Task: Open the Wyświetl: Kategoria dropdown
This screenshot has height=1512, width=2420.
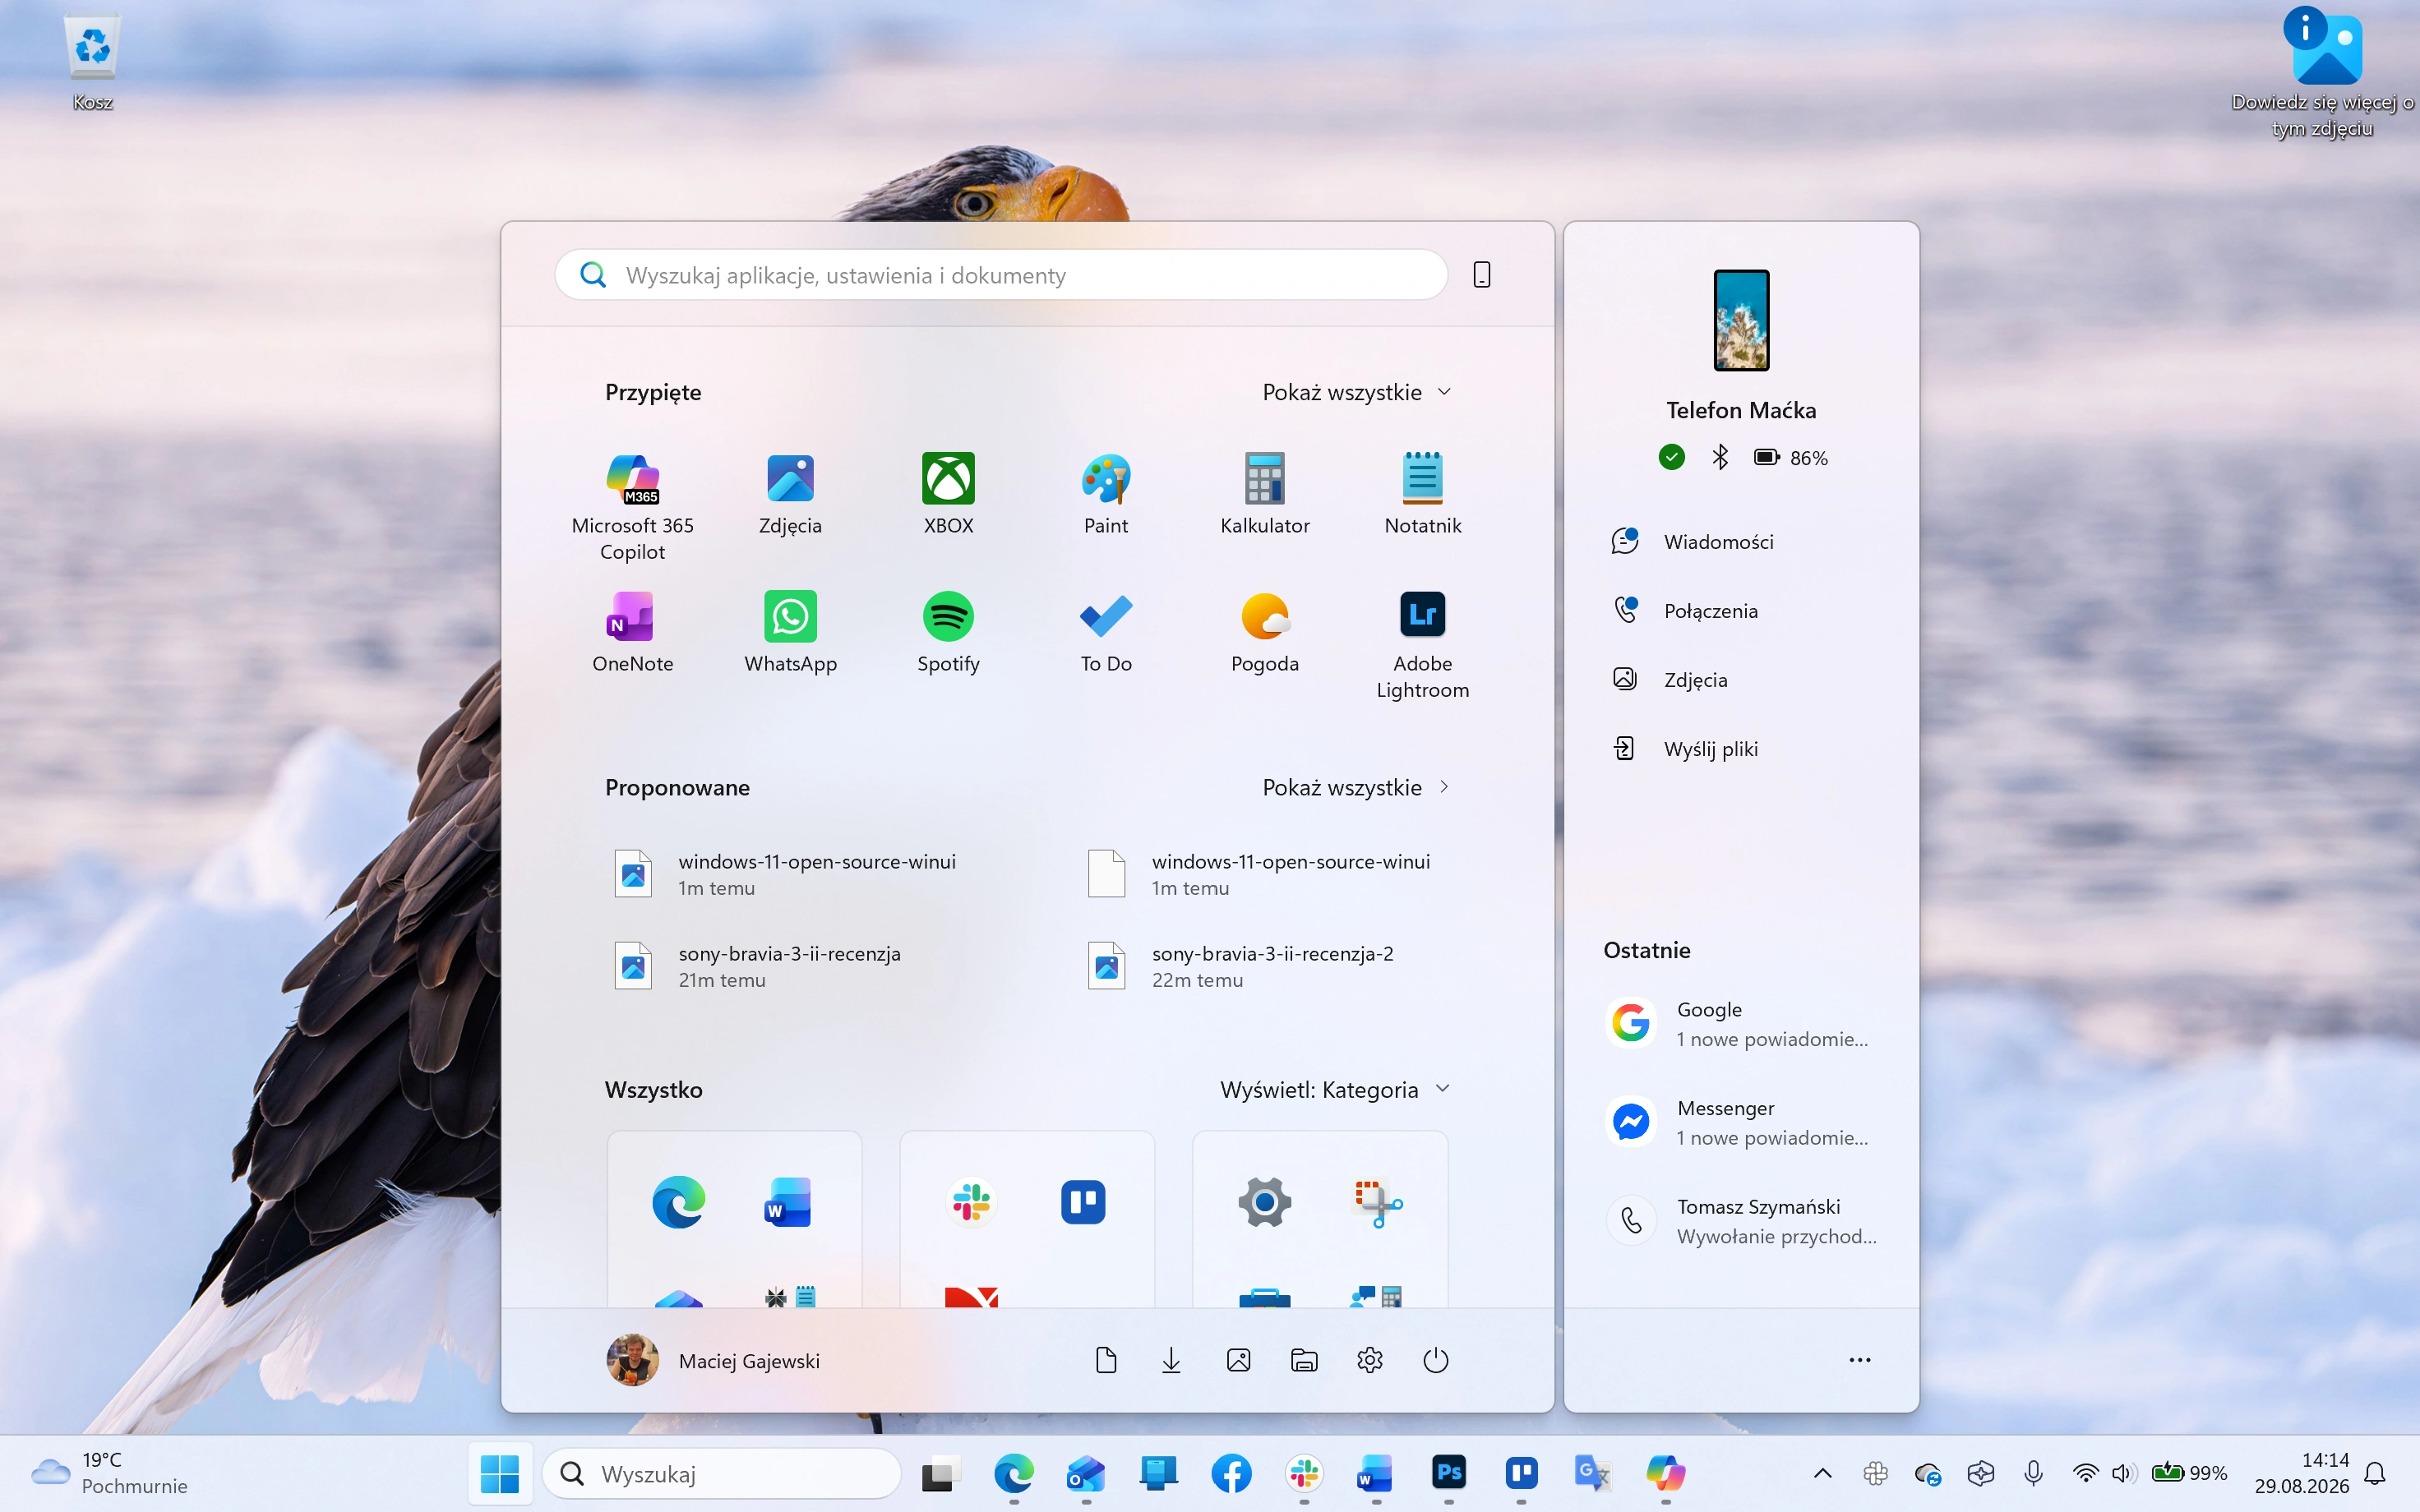Action: (1334, 1089)
